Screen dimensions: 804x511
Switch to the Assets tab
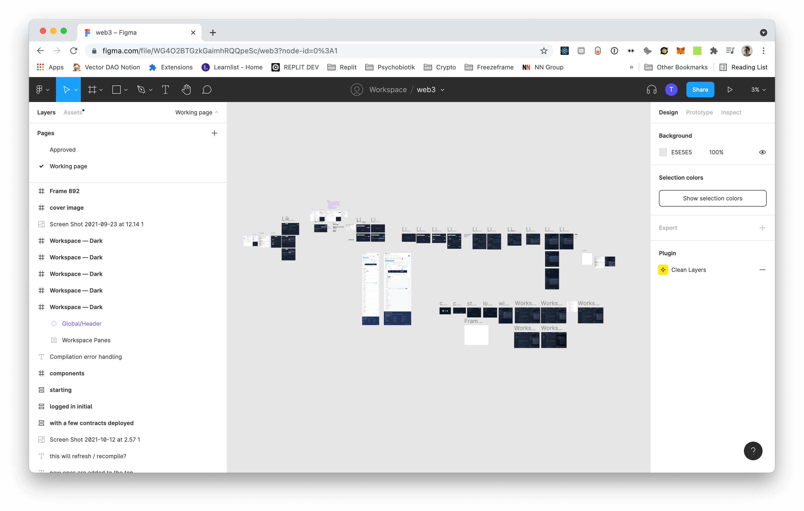coord(73,113)
